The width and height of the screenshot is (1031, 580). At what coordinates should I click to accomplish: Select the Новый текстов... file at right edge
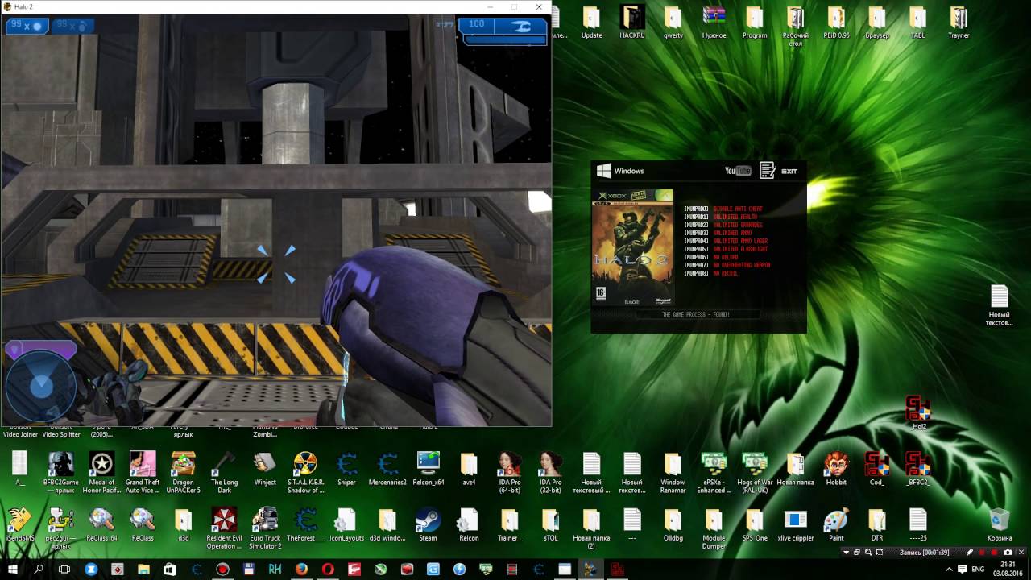click(x=999, y=306)
